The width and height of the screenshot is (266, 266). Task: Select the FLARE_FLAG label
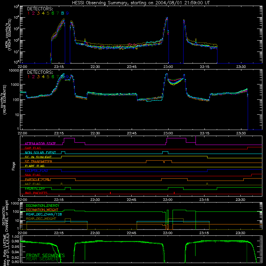(x=35, y=166)
